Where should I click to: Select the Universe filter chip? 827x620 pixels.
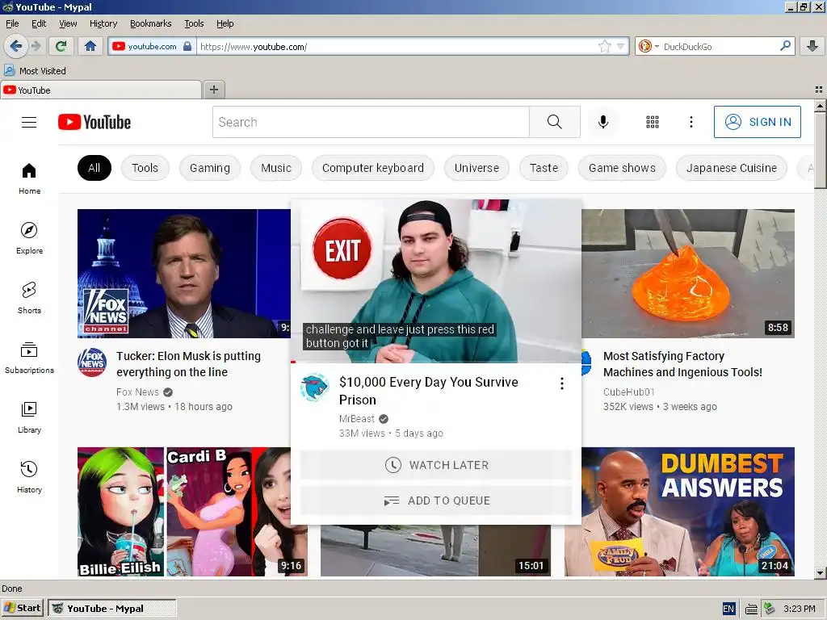476,168
